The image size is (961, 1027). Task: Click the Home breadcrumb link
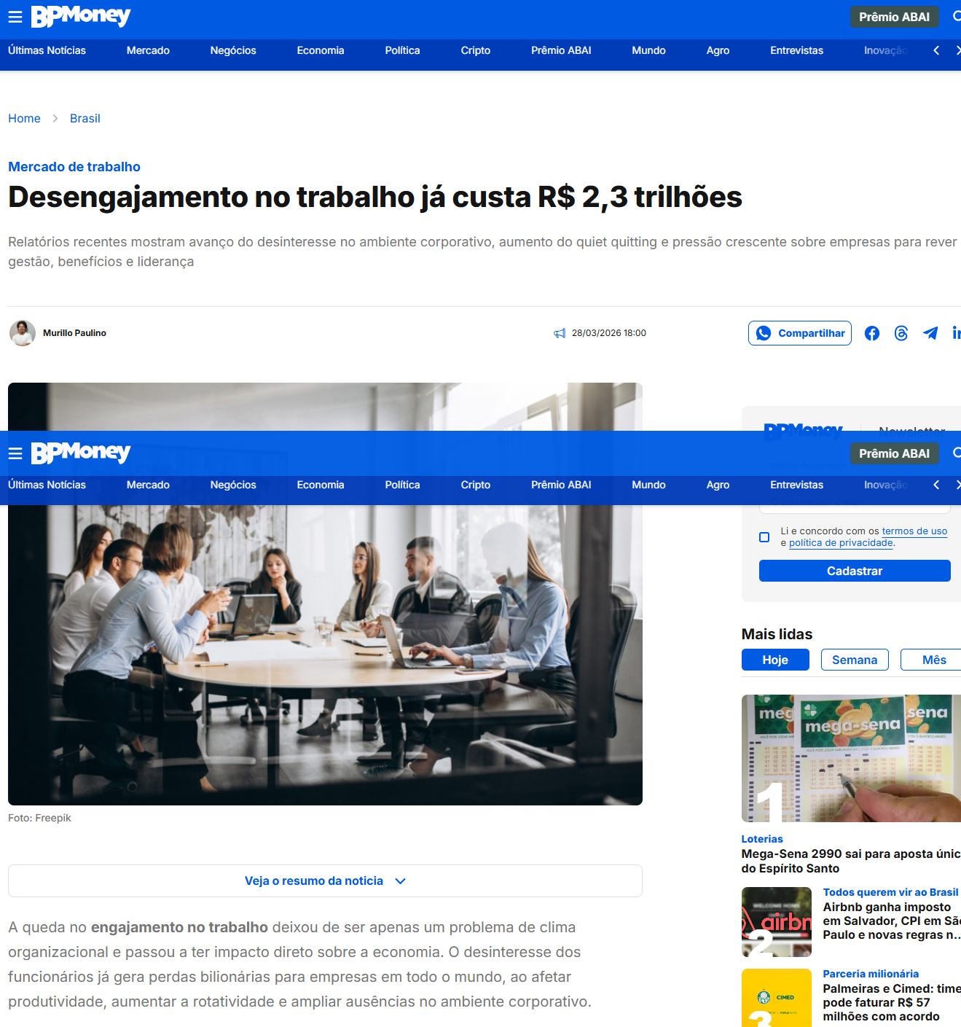[24, 118]
